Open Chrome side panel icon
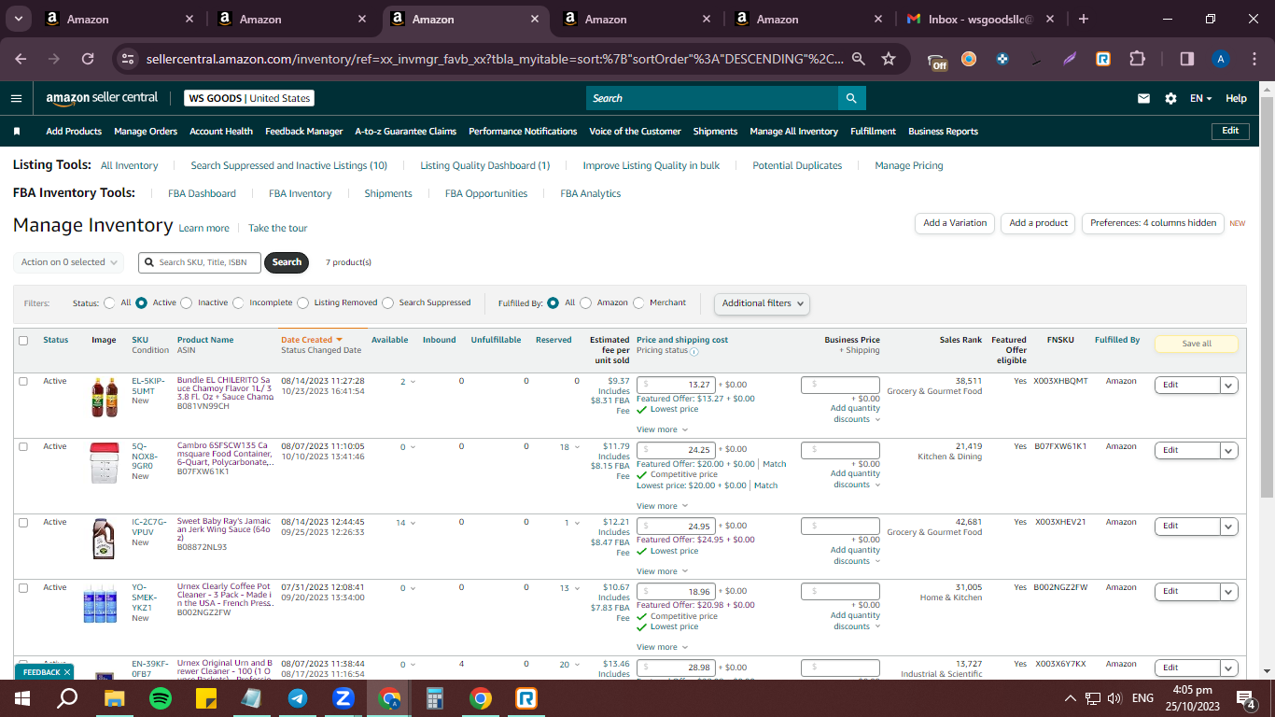This screenshot has width=1275, height=717. point(1186,58)
